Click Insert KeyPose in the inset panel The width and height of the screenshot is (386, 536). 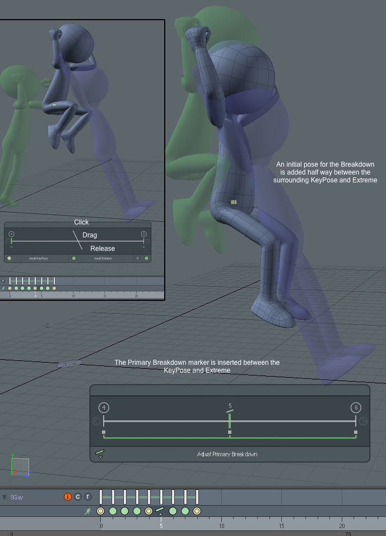point(39,259)
